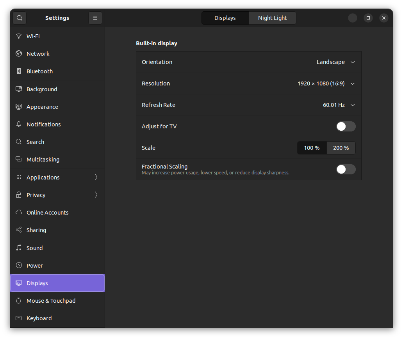Viewport: 403px width, 339px height.
Task: Select the Displays tab in header
Action: tap(225, 18)
